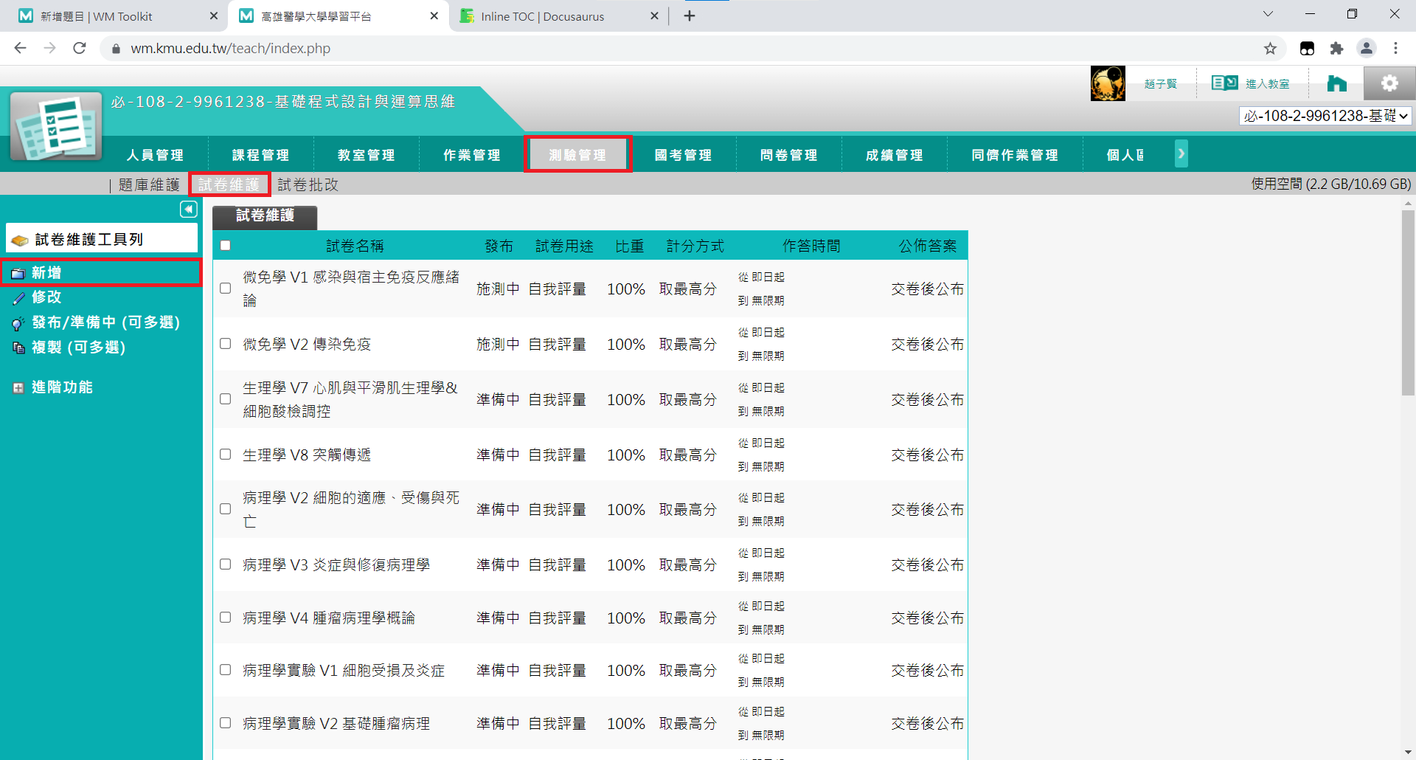This screenshot has height=760, width=1416.
Task: Click the page vertical scrollbar thumb
Action: click(1408, 303)
